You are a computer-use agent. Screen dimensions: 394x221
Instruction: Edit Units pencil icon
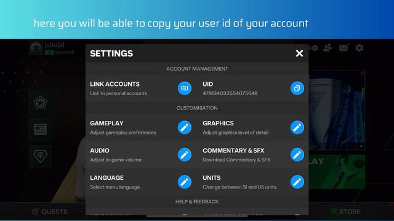click(x=297, y=182)
